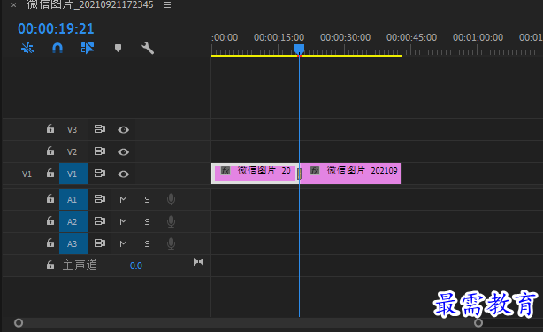Hide track V2 output with eye icon
This screenshot has width=543, height=332.
click(x=123, y=151)
